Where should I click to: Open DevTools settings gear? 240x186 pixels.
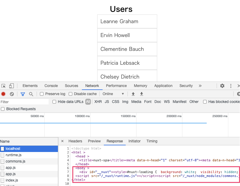point(222,86)
